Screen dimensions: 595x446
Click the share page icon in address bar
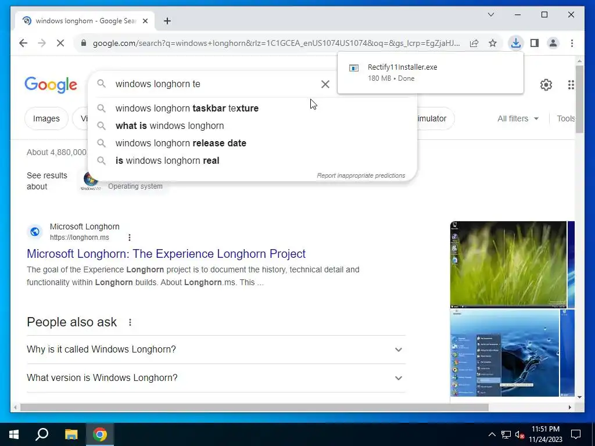pos(474,43)
